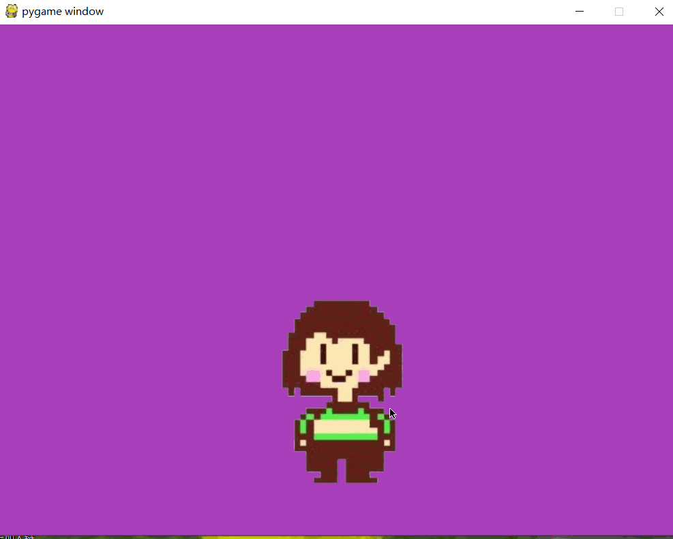Viewport: 673px width, 539px height.
Task: Click the pygame snake icon in title bar
Action: pyautogui.click(x=12, y=11)
